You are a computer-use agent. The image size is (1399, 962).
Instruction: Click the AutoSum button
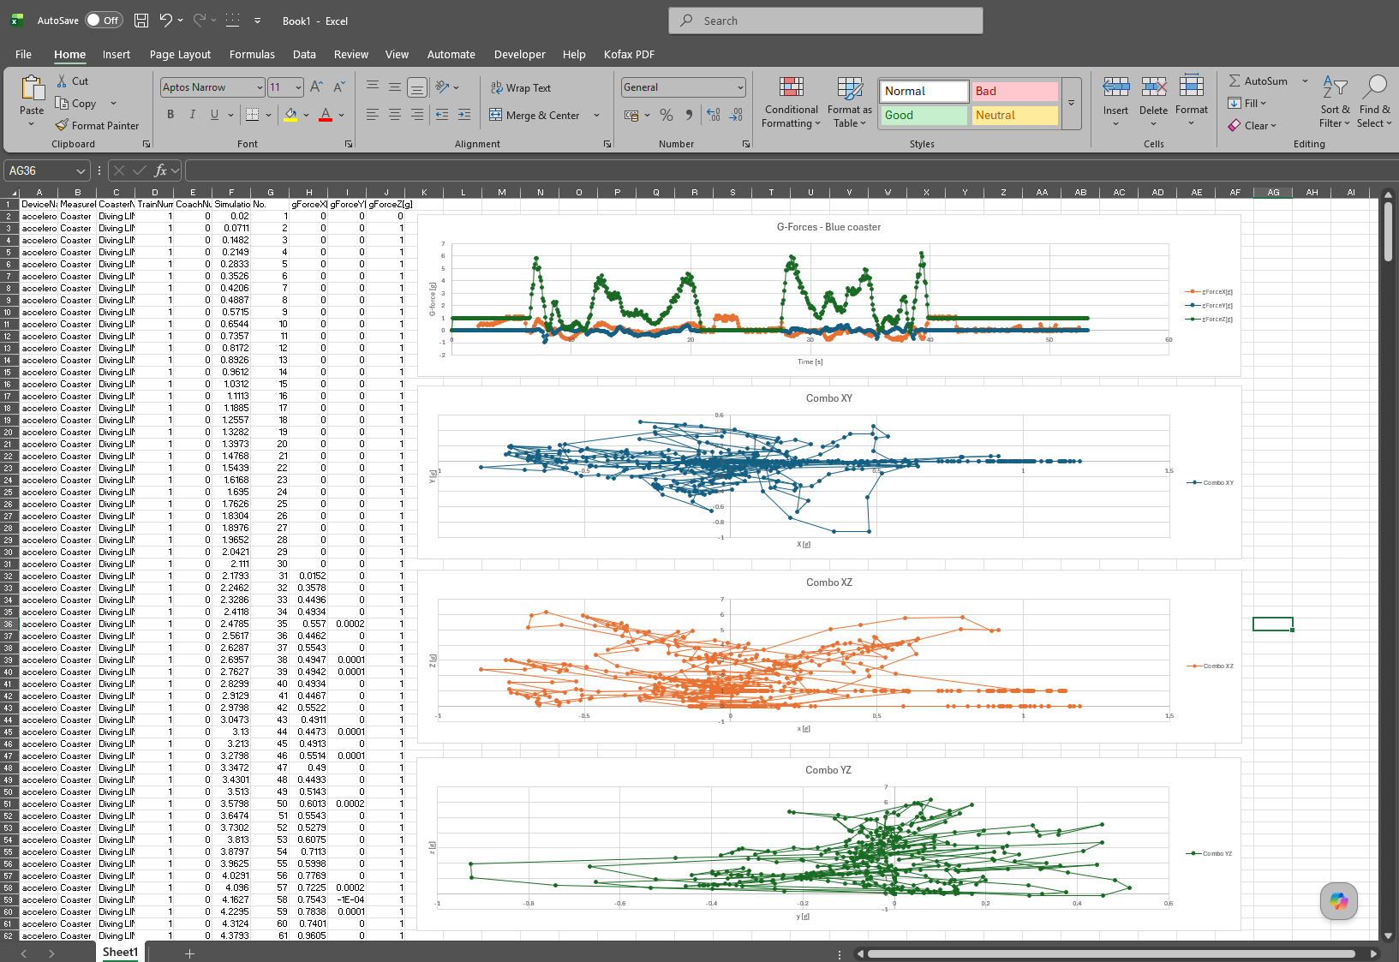point(1258,81)
